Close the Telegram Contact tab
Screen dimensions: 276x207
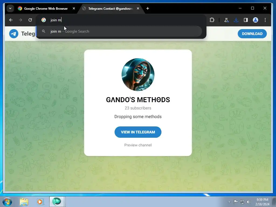[138, 8]
